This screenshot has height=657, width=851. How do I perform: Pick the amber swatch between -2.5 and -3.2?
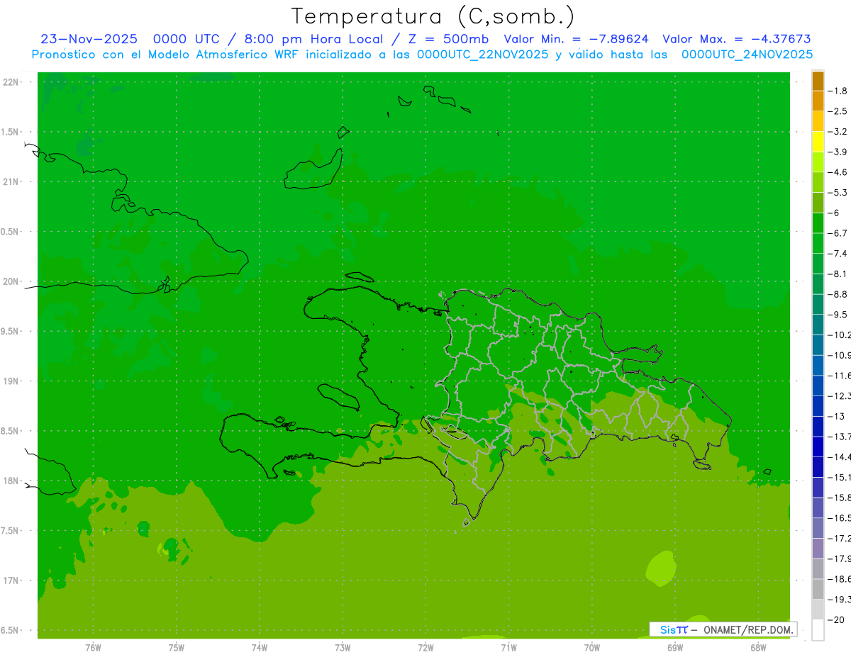coord(818,121)
